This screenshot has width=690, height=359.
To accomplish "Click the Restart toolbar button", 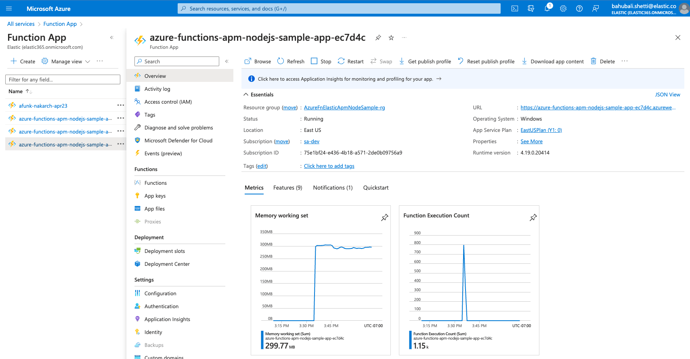I will click(x=350, y=61).
